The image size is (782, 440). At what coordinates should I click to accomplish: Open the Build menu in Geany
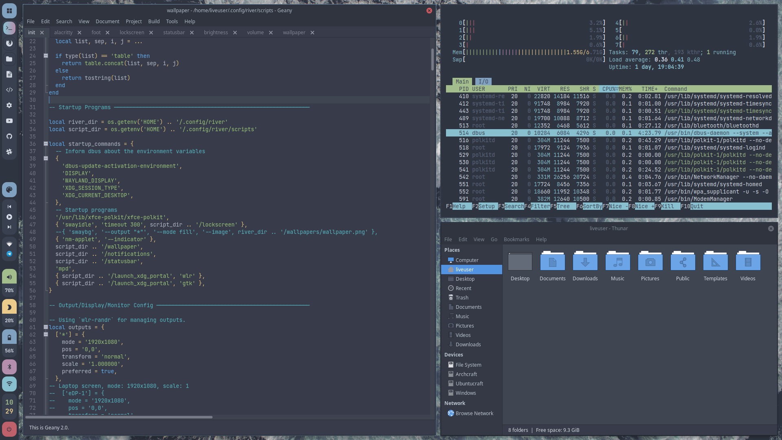154,22
